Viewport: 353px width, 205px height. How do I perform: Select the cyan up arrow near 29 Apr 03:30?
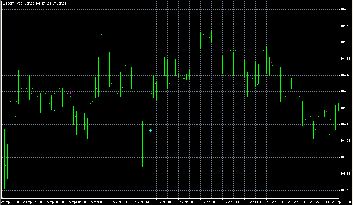point(335,130)
